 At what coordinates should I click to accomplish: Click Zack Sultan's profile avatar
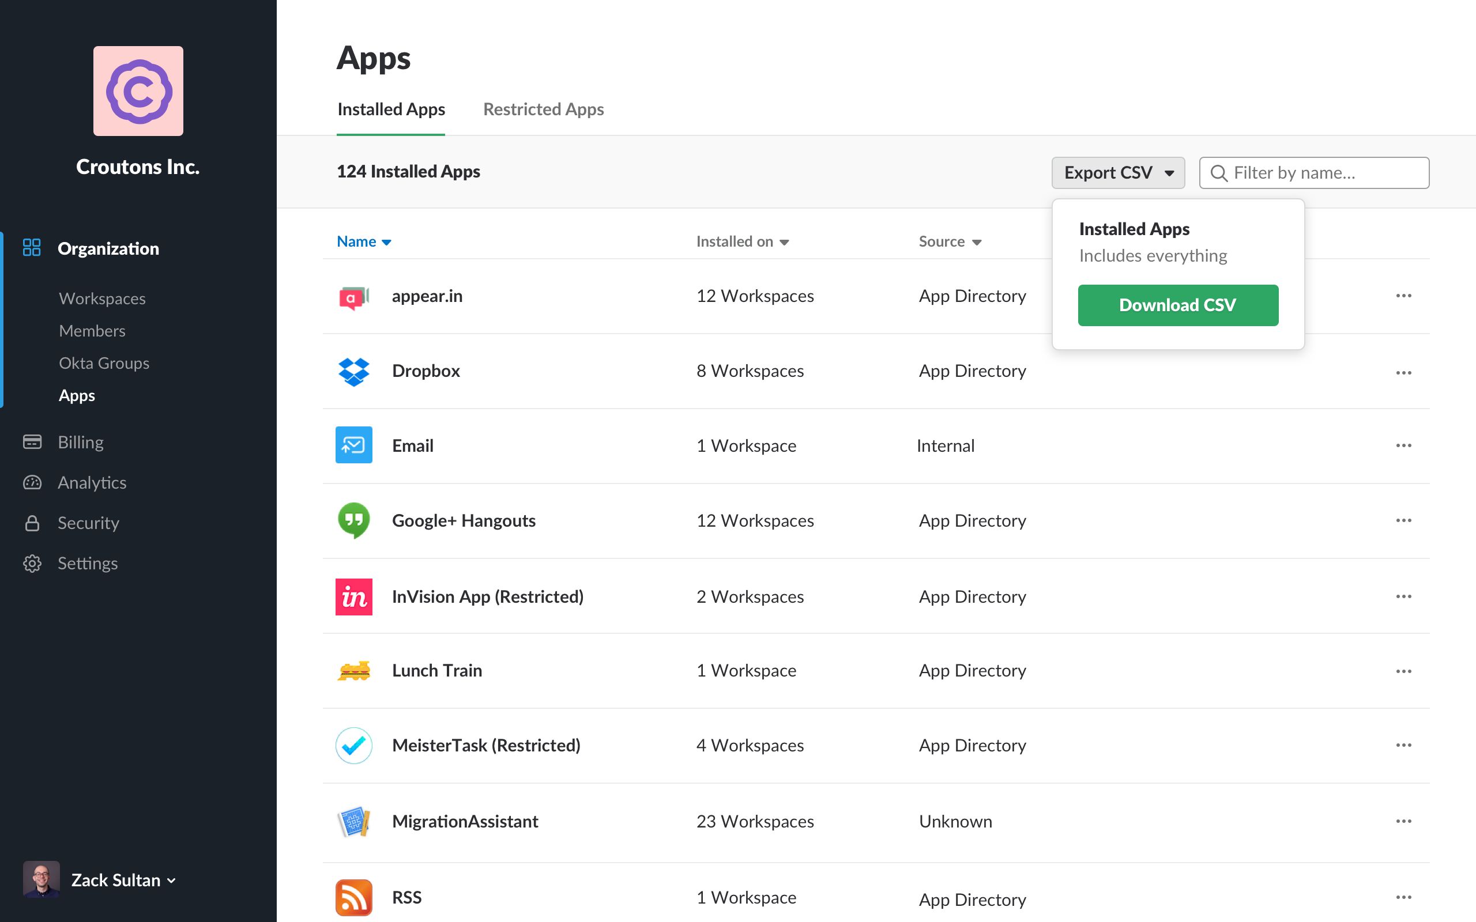pyautogui.click(x=42, y=879)
